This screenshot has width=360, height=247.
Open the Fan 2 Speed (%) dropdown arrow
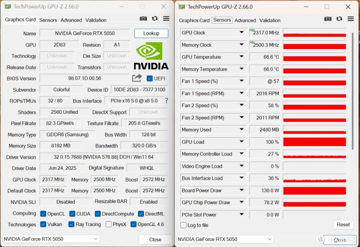click(x=242, y=105)
